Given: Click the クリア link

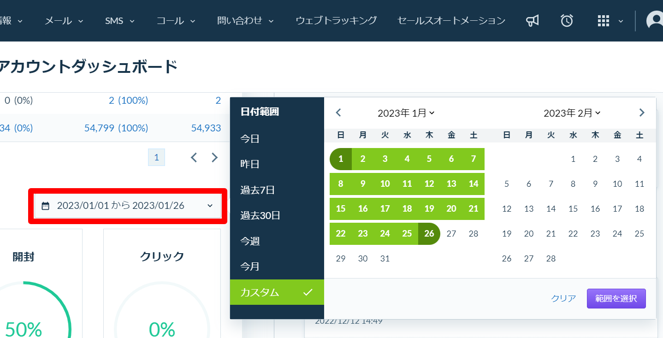Looking at the screenshot, I should coord(563,298).
